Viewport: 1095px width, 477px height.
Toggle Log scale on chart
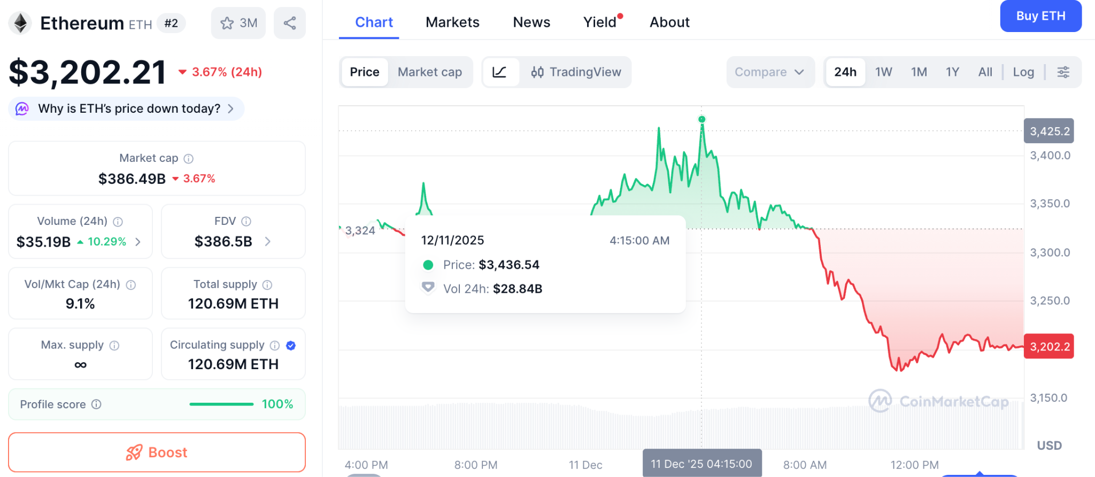click(x=1023, y=72)
